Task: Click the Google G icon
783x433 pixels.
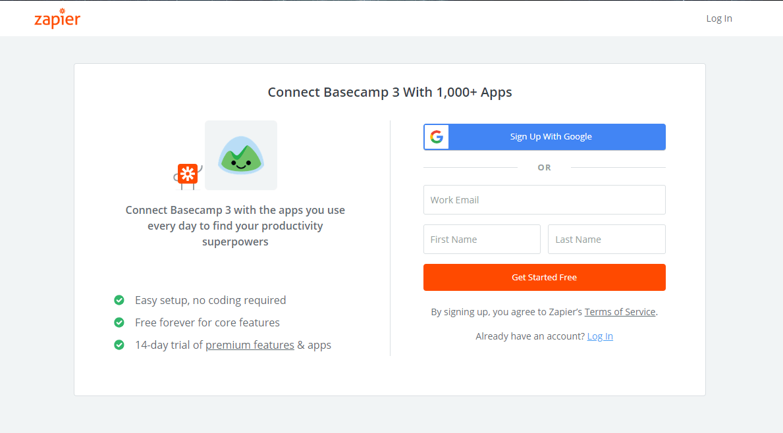Action: [437, 137]
